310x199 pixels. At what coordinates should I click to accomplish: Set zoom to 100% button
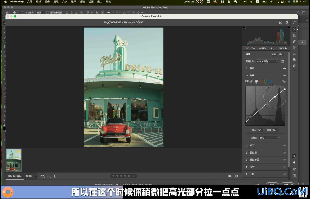[29, 176]
